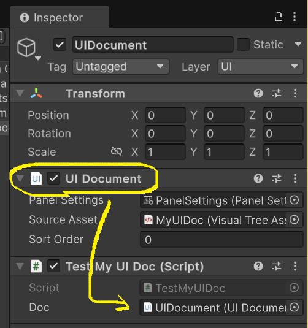The height and width of the screenshot is (328, 308).
Task: Click the Rotation label
Action: point(50,134)
